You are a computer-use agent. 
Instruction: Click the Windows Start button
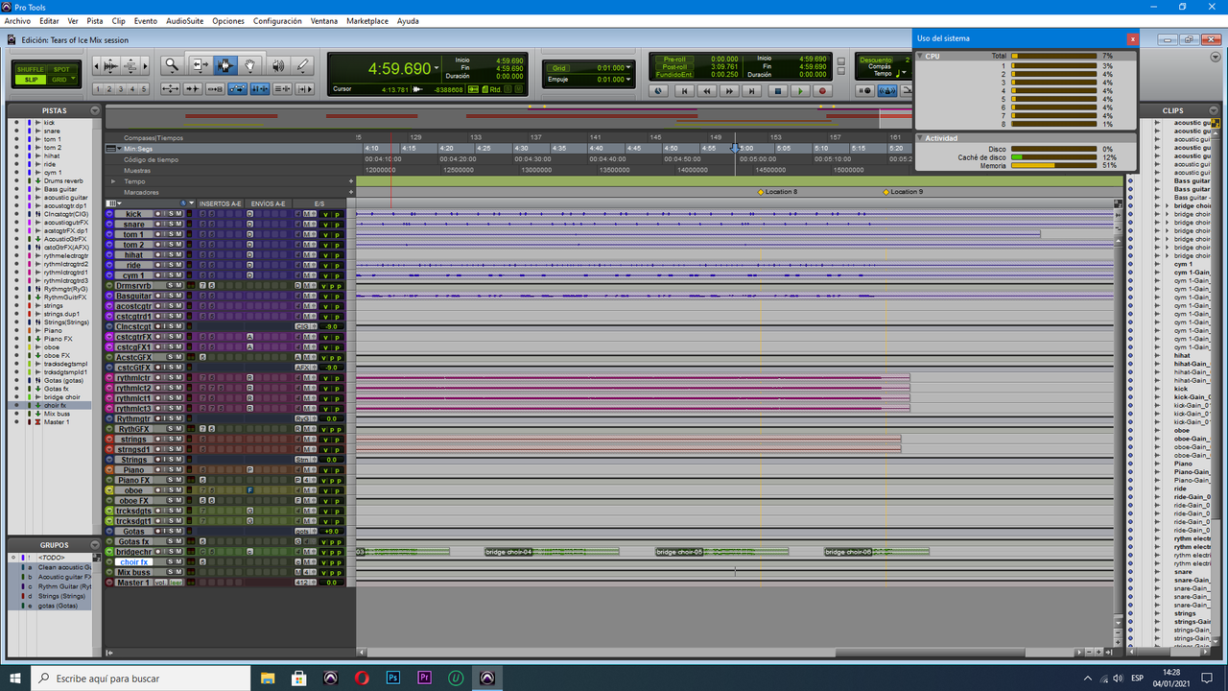tap(14, 678)
